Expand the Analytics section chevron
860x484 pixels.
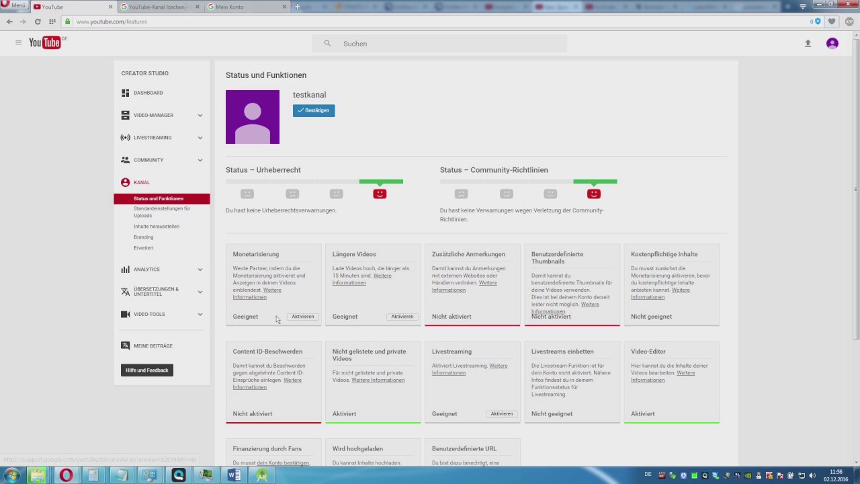click(200, 270)
